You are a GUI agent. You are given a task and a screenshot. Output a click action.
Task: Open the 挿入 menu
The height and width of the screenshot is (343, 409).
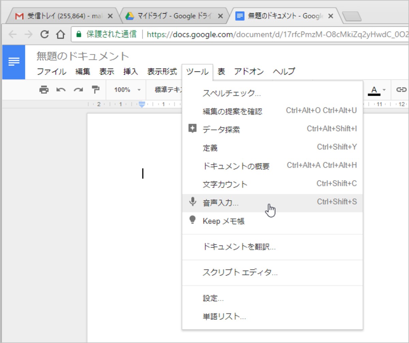[131, 72]
